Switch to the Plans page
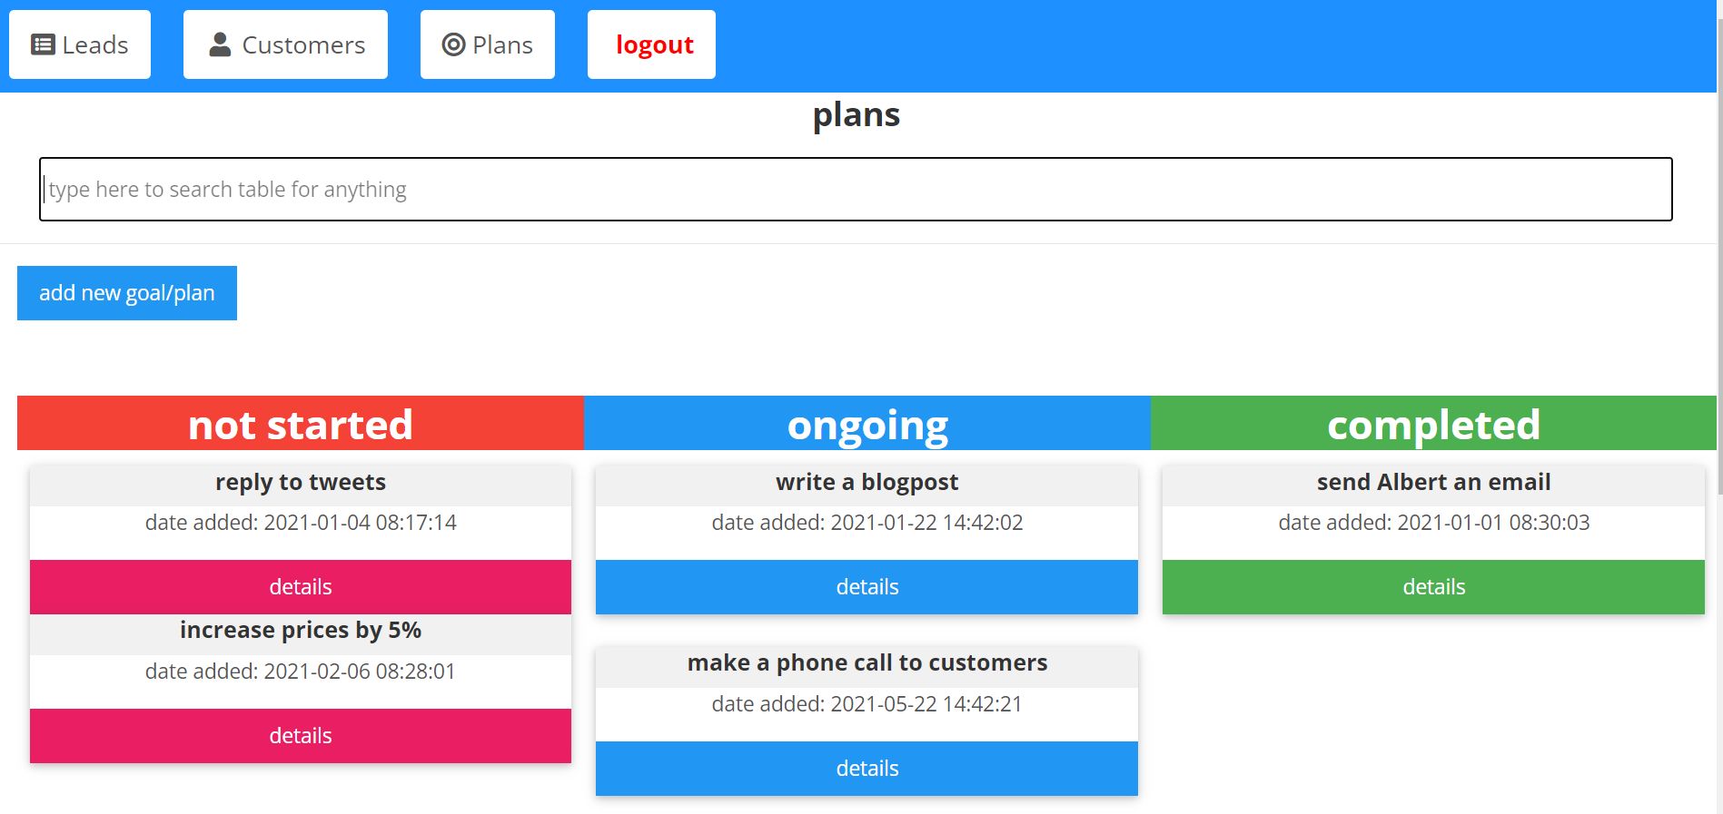 [488, 44]
